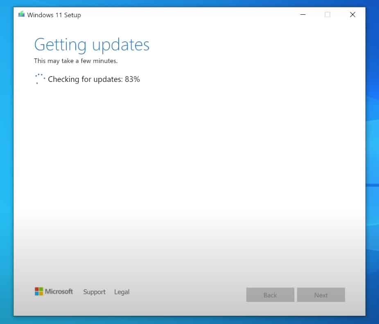Click the desktop background outside the setup window
The width and height of the screenshot is (379, 324).
[x=373, y=164]
